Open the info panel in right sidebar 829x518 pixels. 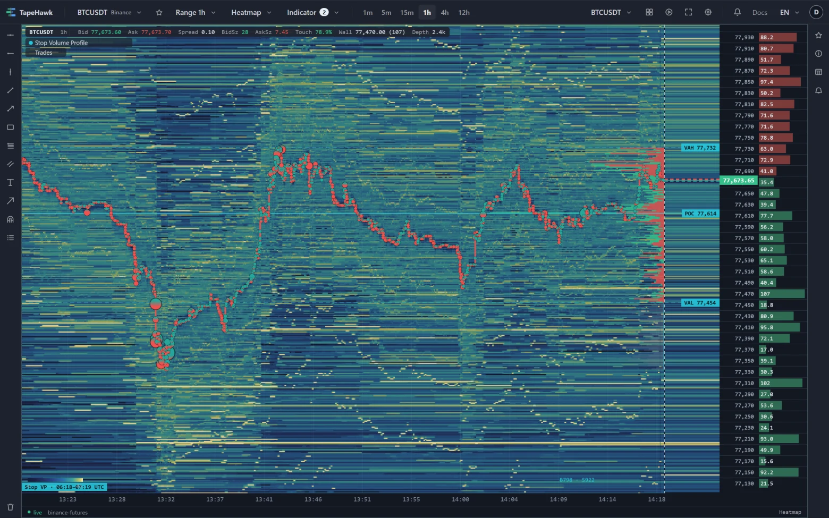tap(818, 54)
